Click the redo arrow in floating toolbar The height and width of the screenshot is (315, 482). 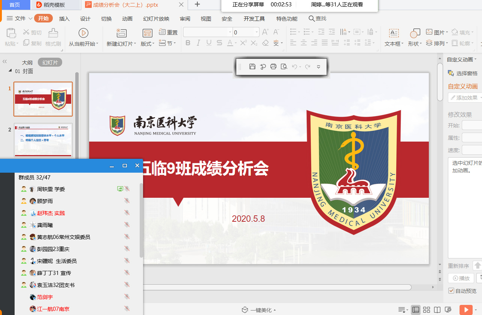[307, 67]
